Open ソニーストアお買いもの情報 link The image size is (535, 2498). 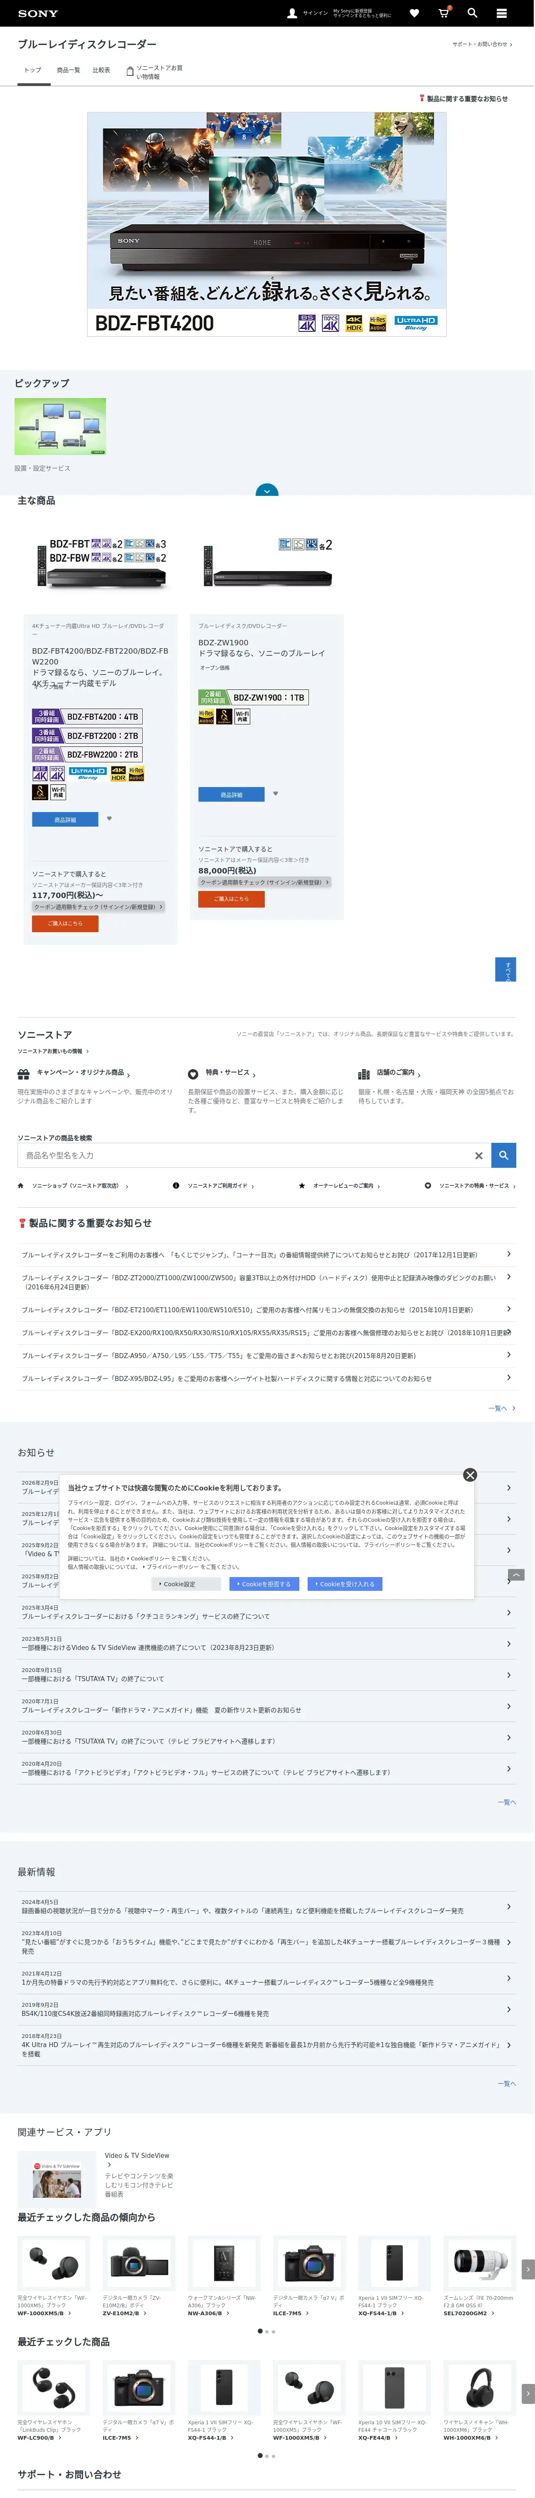pyautogui.click(x=52, y=1051)
